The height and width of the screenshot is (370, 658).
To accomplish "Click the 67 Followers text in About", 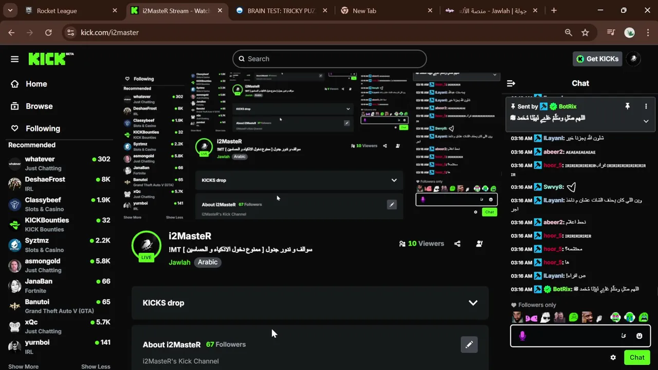I will pos(226,344).
